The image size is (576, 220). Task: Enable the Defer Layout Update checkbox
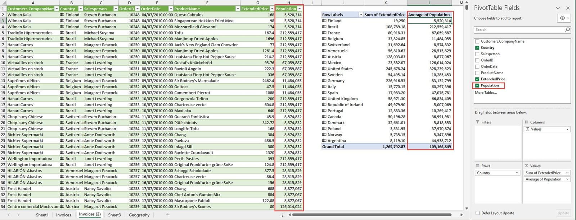pyautogui.click(x=478, y=213)
